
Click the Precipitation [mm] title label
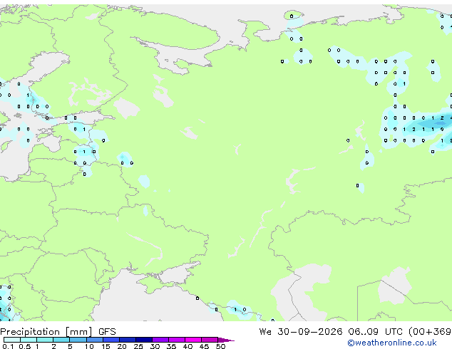46,332
